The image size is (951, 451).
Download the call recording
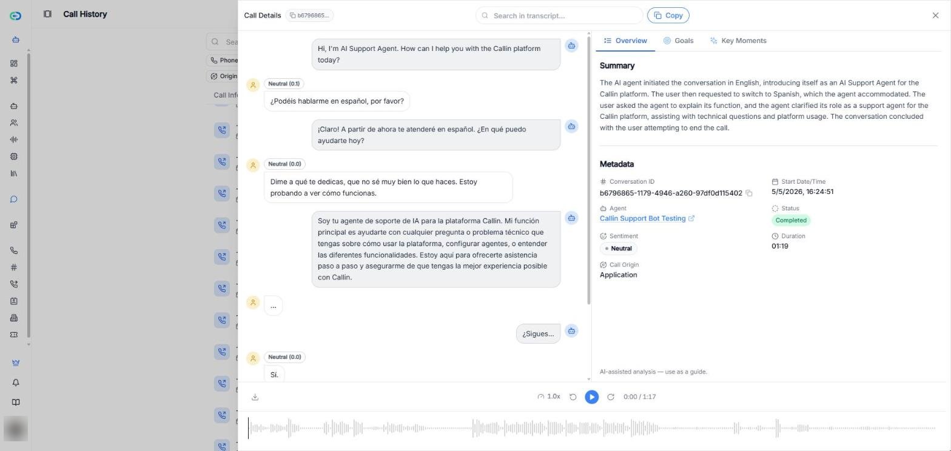(x=255, y=397)
